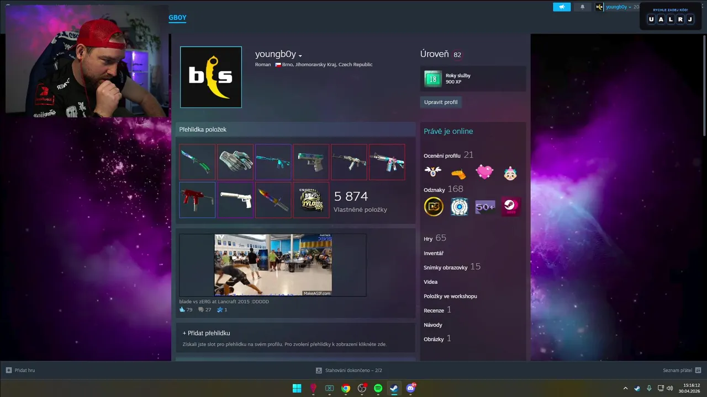Click 'Právě je online' status text
This screenshot has height=397, width=707.
[448, 131]
